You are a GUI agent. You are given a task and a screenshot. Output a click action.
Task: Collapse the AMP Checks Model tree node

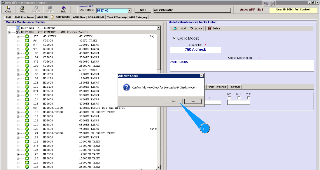(9, 32)
